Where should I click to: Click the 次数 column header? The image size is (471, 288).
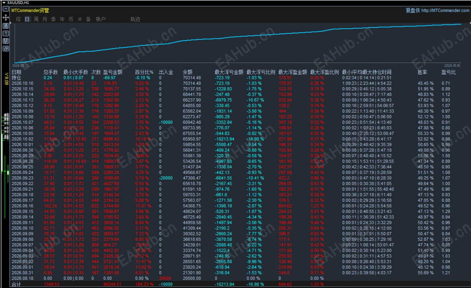pyautogui.click(x=96, y=72)
